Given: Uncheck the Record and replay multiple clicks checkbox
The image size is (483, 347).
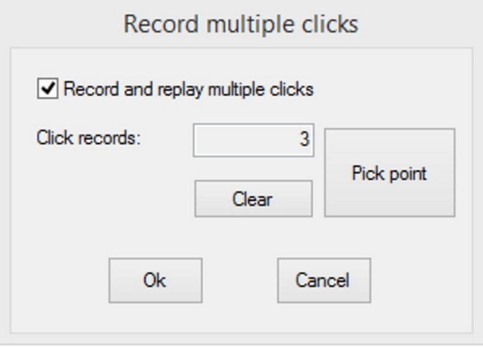Looking at the screenshot, I should pos(48,89).
